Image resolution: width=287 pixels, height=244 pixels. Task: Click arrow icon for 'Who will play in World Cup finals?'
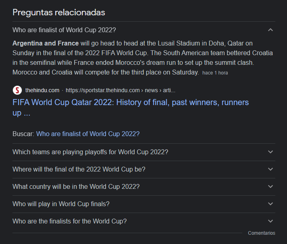[x=270, y=204]
